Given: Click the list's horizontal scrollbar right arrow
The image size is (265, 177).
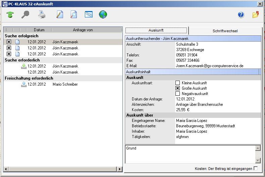Looking at the screenshot, I should 120,169.
